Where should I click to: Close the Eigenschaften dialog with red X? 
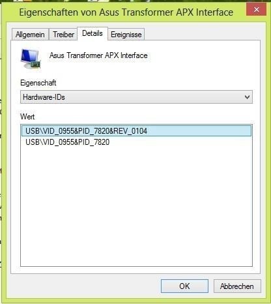(x=256, y=9)
